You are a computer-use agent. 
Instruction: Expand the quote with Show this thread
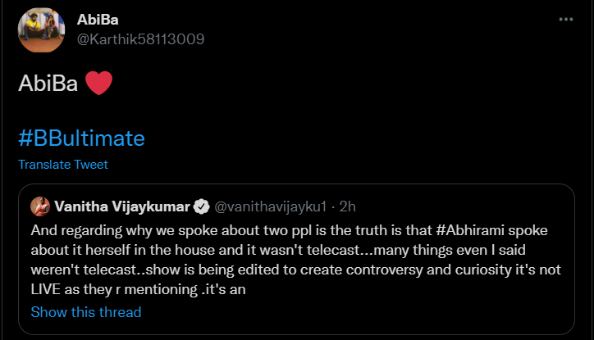point(86,311)
